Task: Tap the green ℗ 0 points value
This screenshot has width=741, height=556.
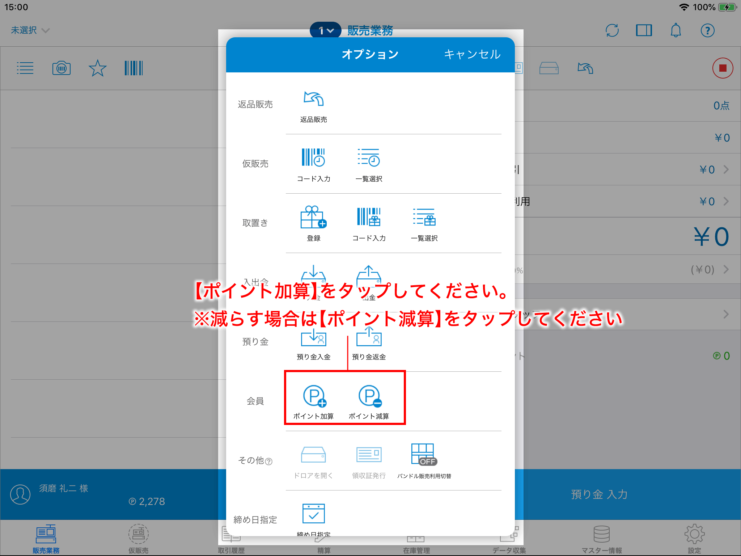Action: coord(721,356)
